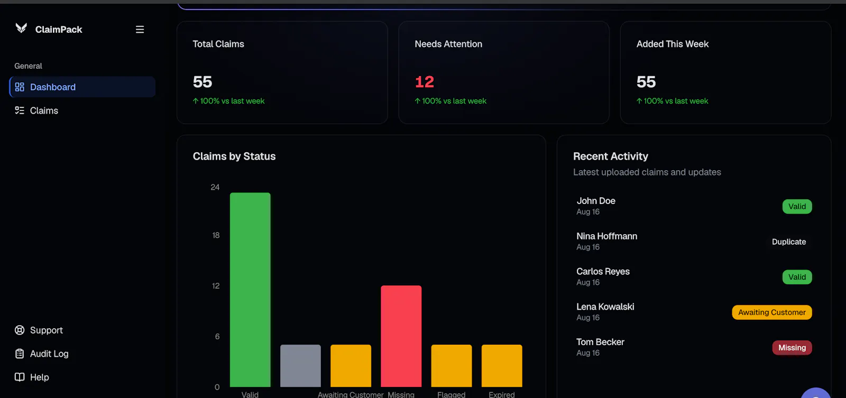Toggle the sidebar hamburger menu
The height and width of the screenshot is (398, 846).
tap(140, 30)
